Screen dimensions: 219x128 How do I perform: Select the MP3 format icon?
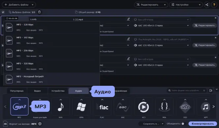(x=19, y=107)
